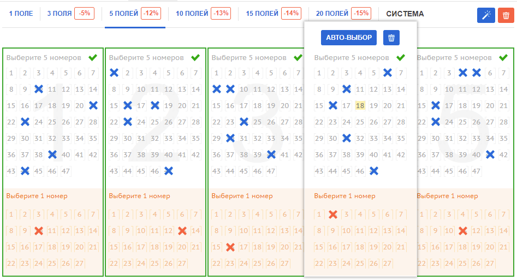The image size is (517, 280).
Task: Unmark crossed number 41 in field 5
Action: point(490,154)
